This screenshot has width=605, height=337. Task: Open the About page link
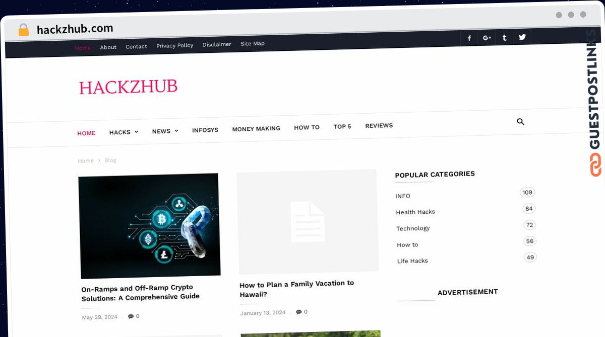pos(108,47)
